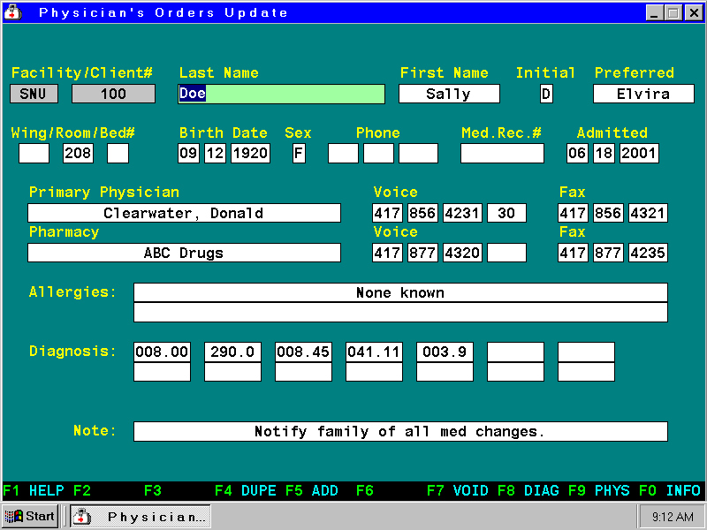Viewport: 707px width, 530px height.
Task: Click the empty Wing field
Action: coord(34,153)
